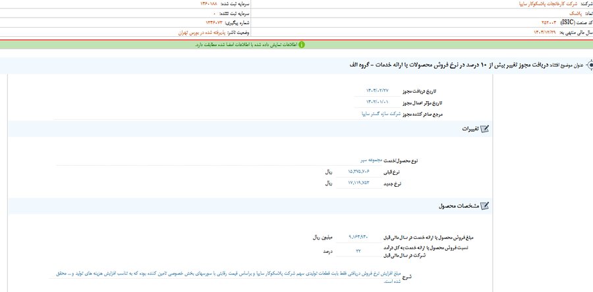Click the edit icon next to مشخصات محصول

(x=485, y=207)
